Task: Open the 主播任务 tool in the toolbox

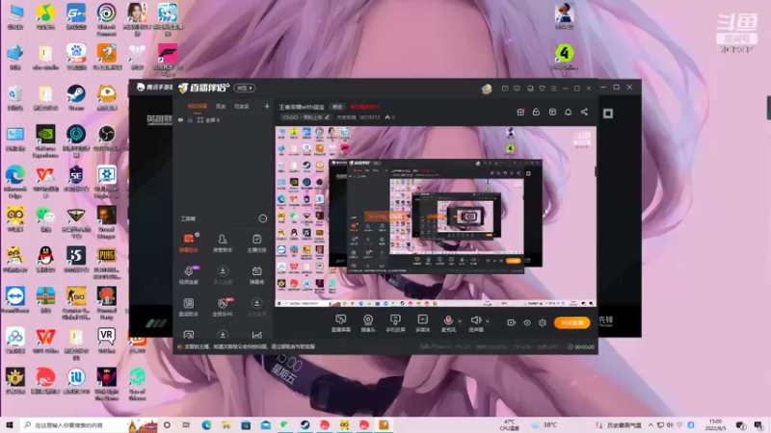Action: [256, 242]
